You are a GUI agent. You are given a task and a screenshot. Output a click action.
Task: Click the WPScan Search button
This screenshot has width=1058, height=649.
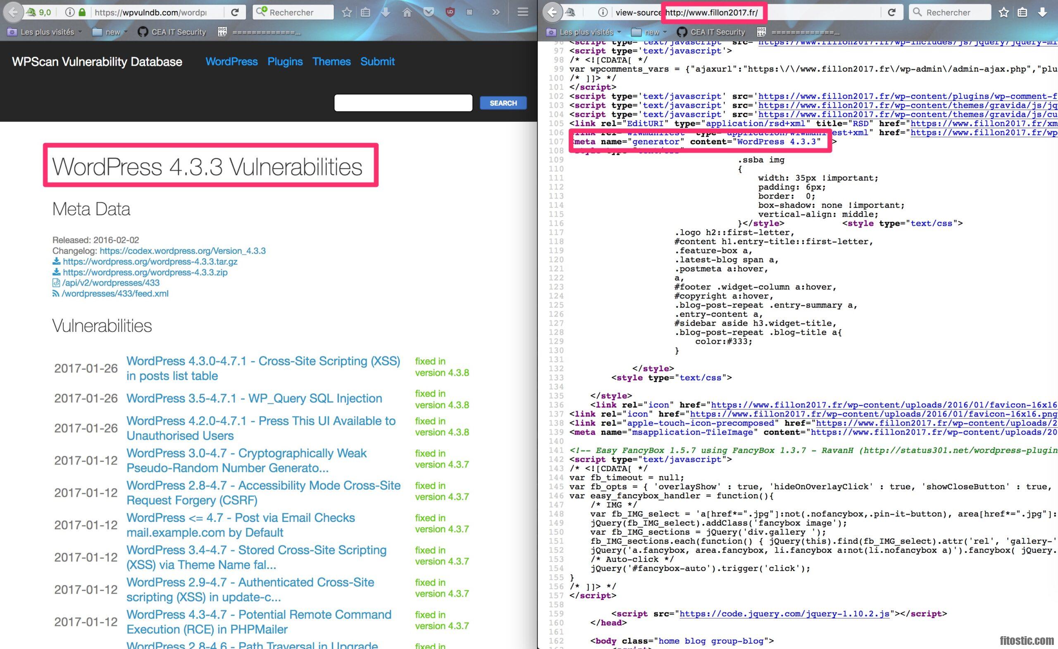[x=503, y=103]
